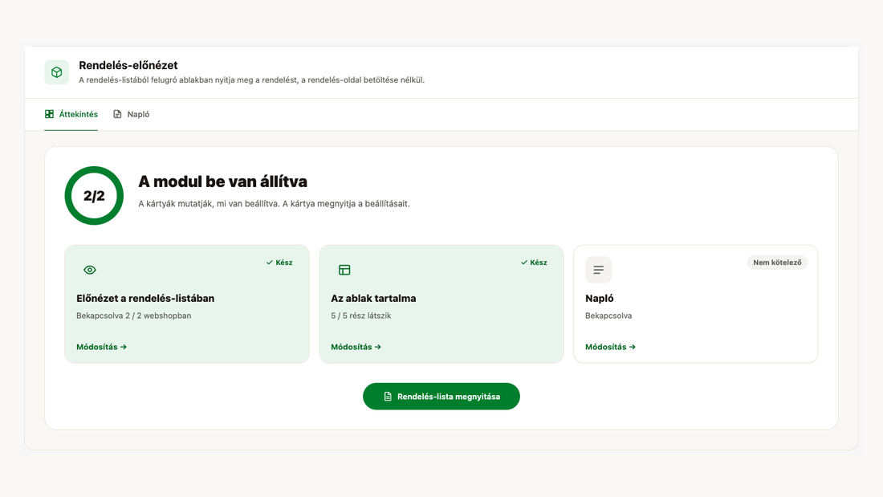Click Módosítás link on Az ablak tartalma card
The width and height of the screenshot is (883, 497).
click(356, 347)
